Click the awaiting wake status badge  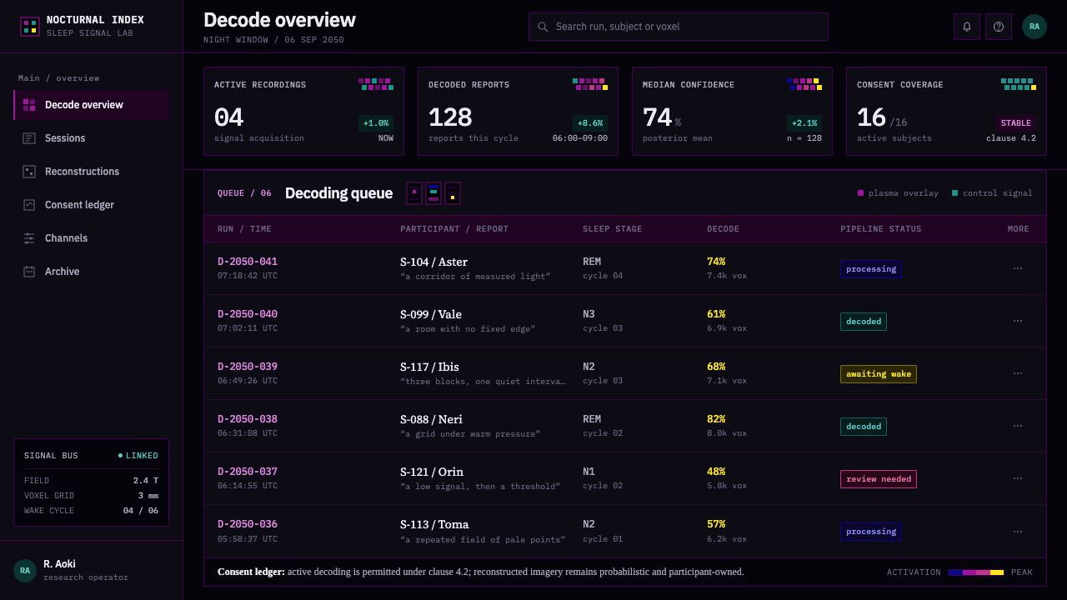[x=879, y=374]
